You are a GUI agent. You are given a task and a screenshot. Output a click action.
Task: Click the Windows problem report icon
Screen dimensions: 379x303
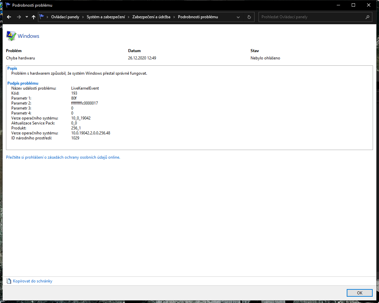coord(11,36)
